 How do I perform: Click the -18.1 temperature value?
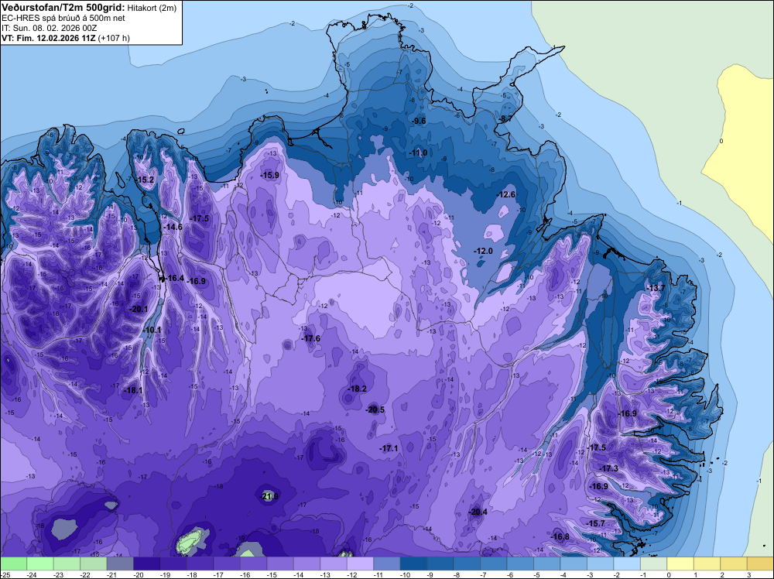tap(133, 390)
